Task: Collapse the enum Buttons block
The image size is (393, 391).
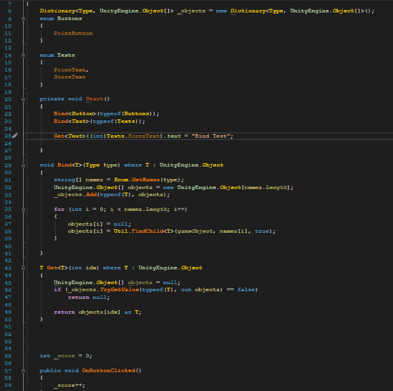Action: pyautogui.click(x=23, y=19)
